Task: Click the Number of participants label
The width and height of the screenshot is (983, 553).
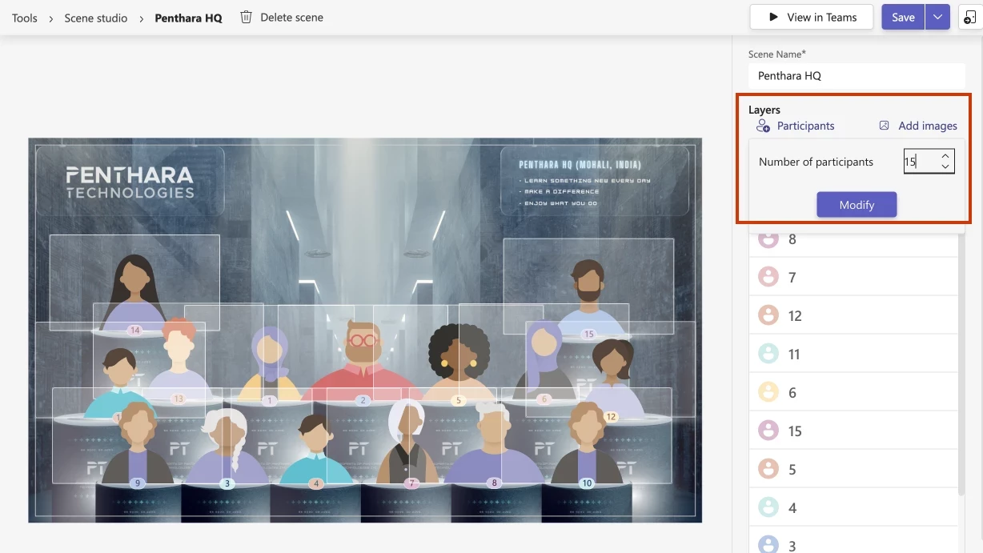Action: pos(816,162)
